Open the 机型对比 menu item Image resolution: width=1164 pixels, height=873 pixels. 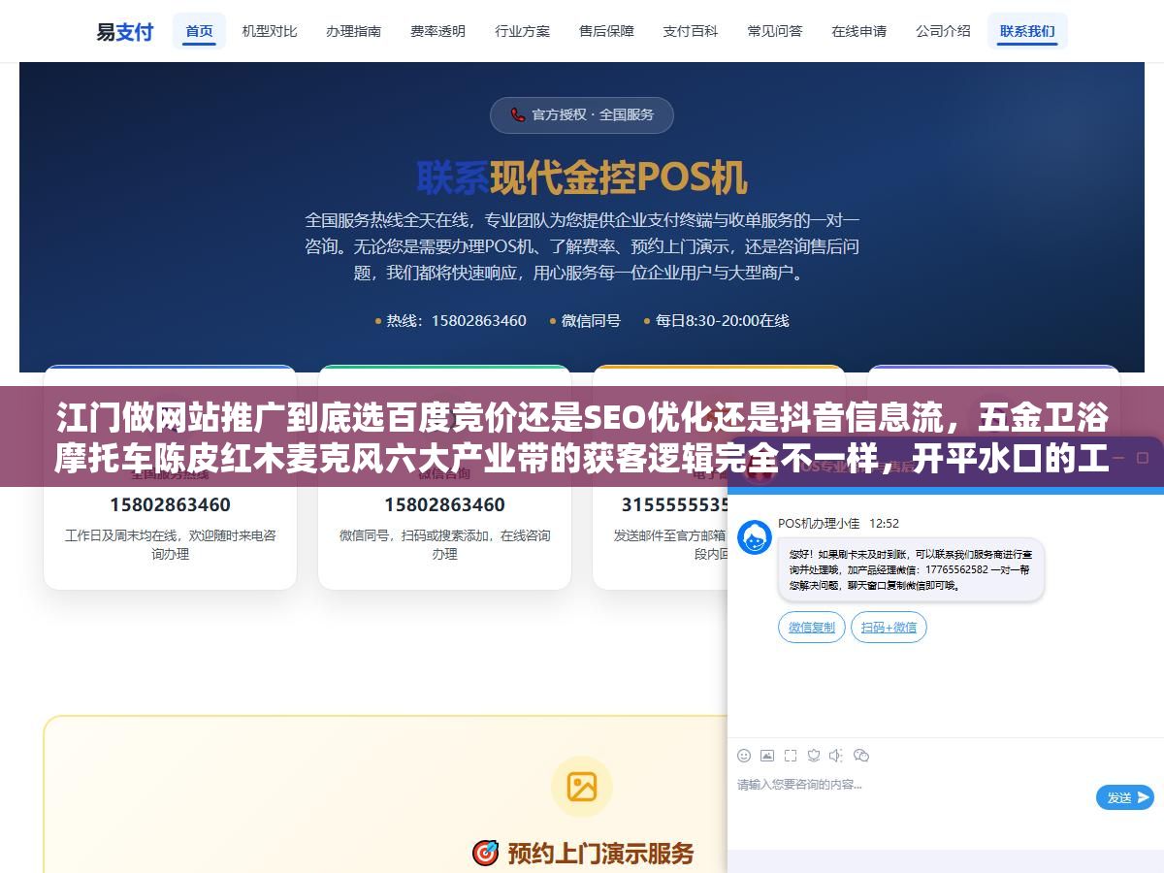270,31
